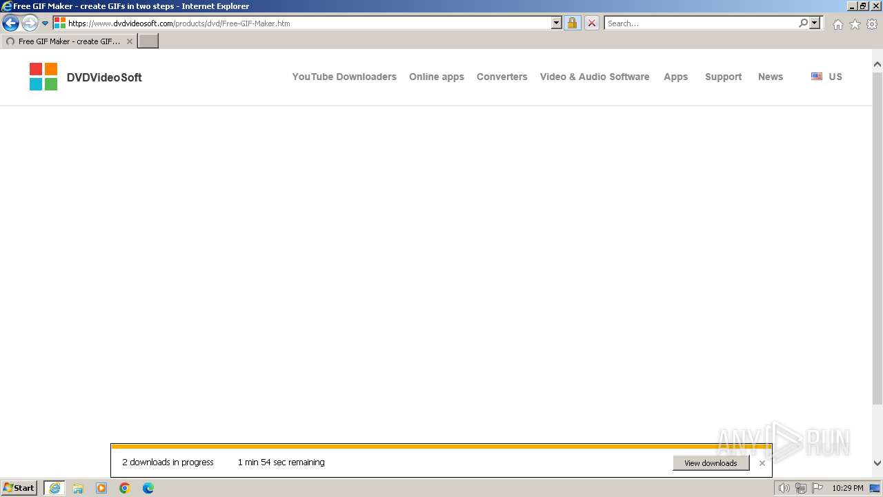Viewport: 883px width, 497px height.
Task: Open the Support menu item
Action: [x=724, y=77]
